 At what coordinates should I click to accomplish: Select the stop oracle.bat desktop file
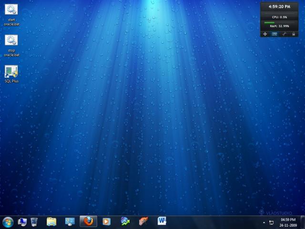(x=11, y=46)
